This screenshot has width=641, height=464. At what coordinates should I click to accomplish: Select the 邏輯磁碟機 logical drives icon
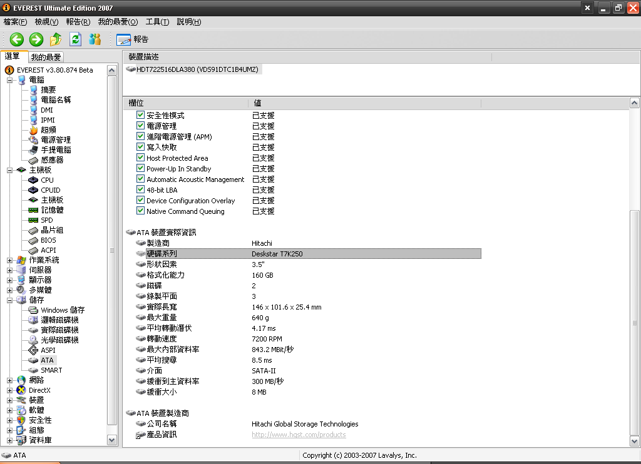point(33,320)
